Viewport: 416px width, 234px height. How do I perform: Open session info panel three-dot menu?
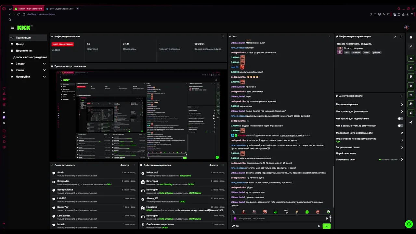point(223,36)
